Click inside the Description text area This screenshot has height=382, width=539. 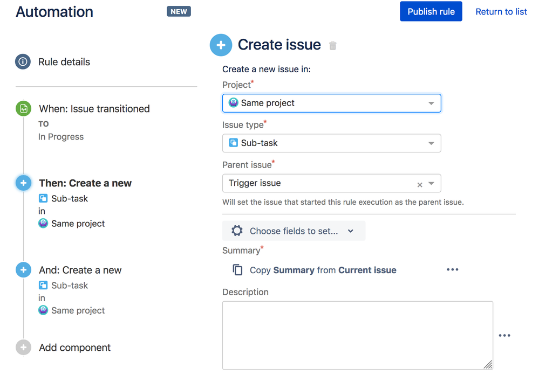click(x=357, y=335)
